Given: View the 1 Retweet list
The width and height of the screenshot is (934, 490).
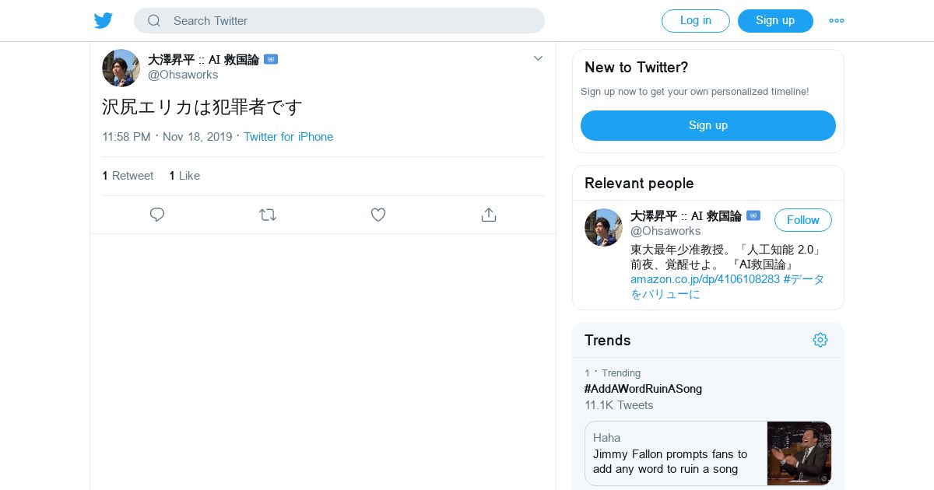Looking at the screenshot, I should click(x=128, y=176).
